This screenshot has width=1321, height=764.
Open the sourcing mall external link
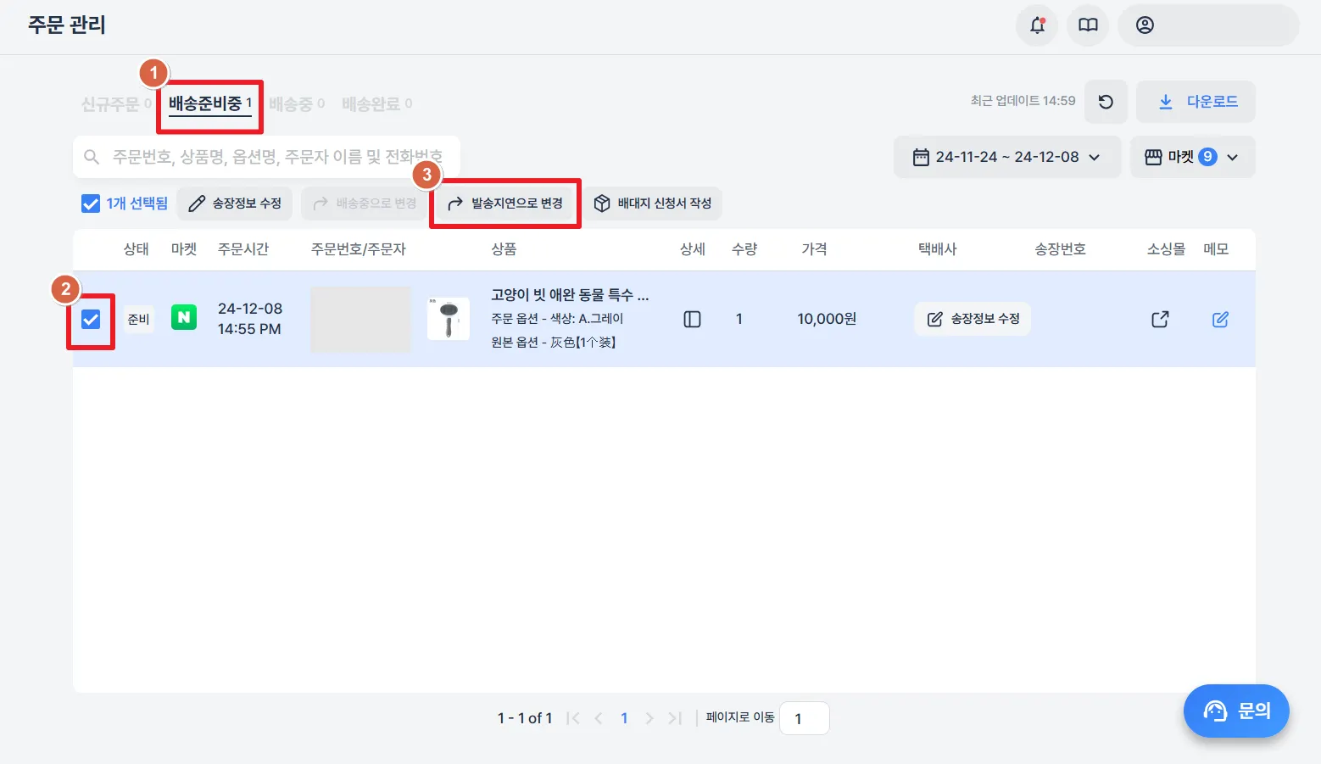coord(1159,319)
